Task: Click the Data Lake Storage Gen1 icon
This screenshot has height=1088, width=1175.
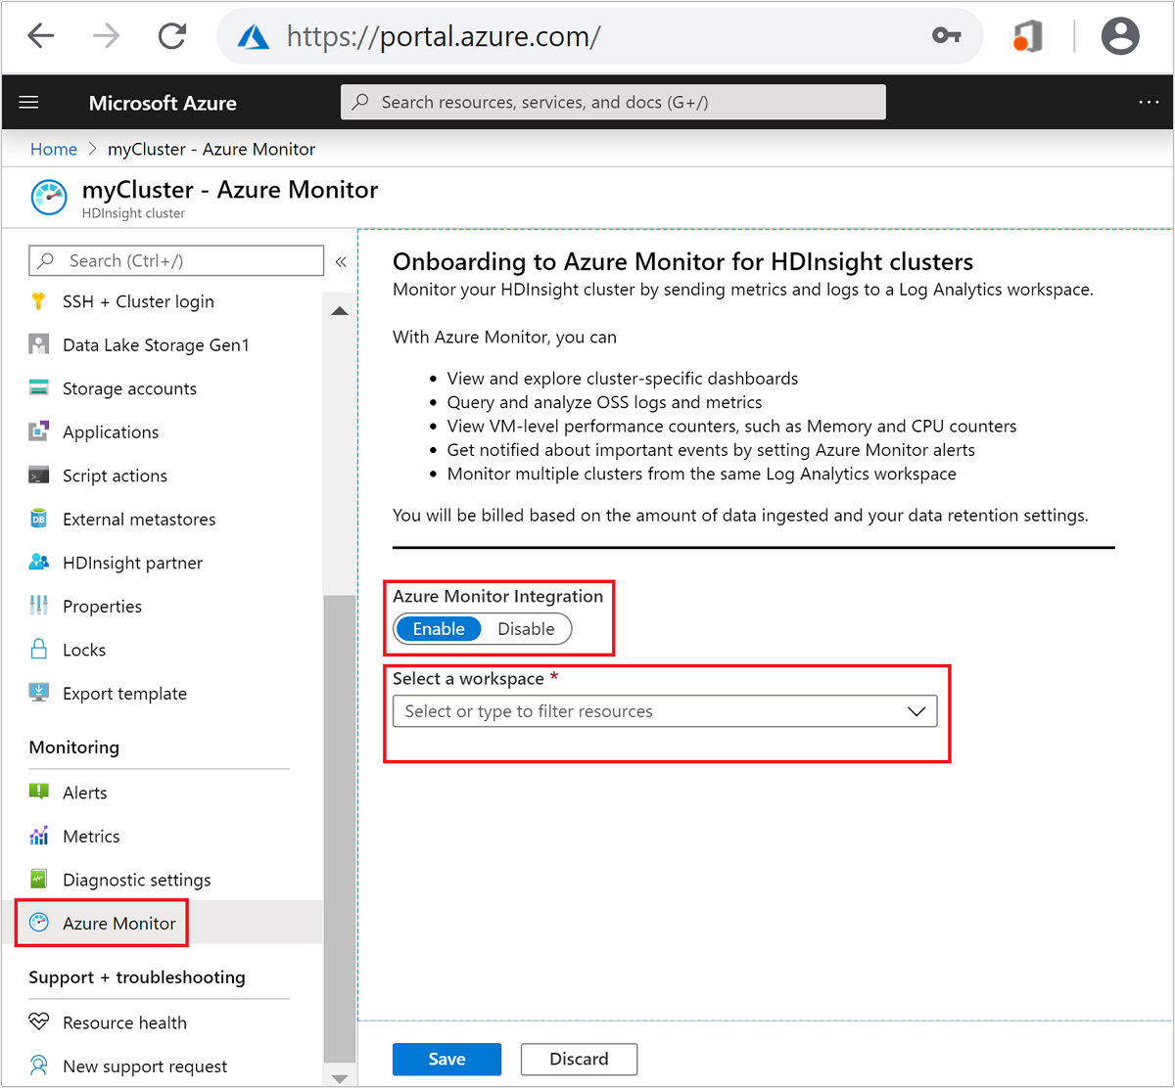Action: (x=38, y=344)
